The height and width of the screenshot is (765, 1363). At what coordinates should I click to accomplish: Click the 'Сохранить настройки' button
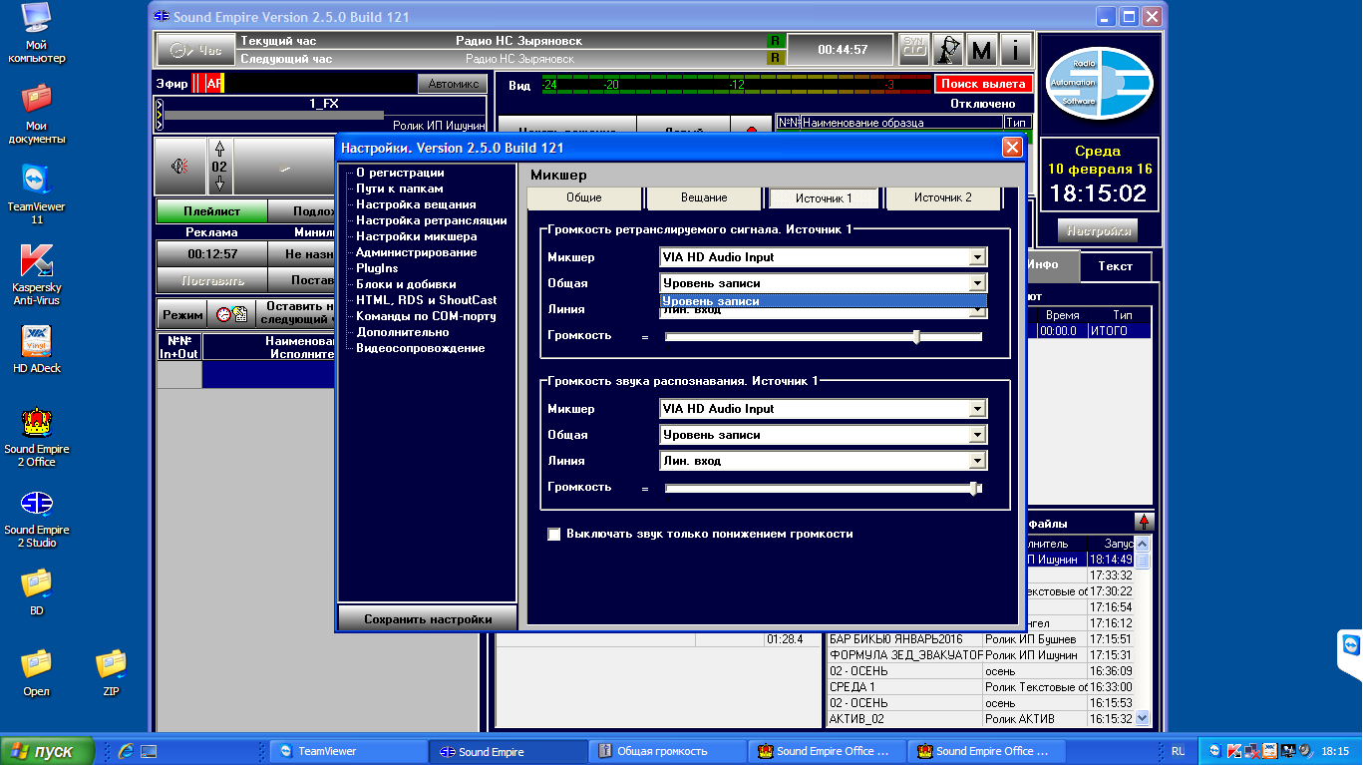[428, 618]
